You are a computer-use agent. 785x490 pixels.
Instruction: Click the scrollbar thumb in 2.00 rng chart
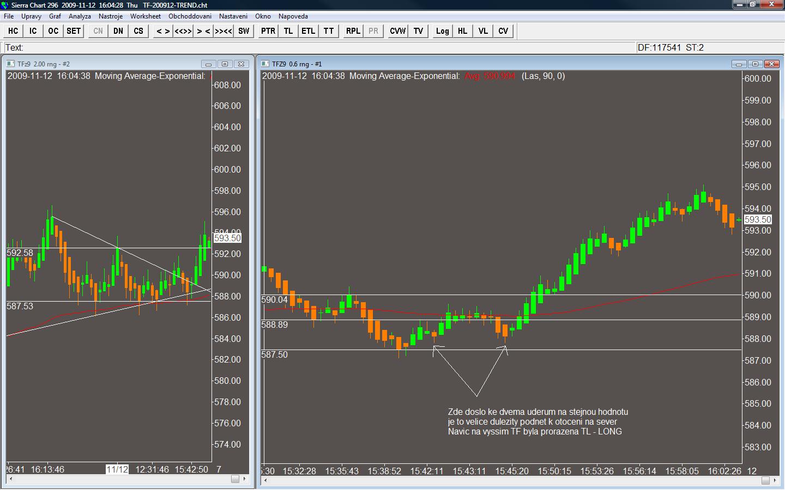(x=235, y=479)
